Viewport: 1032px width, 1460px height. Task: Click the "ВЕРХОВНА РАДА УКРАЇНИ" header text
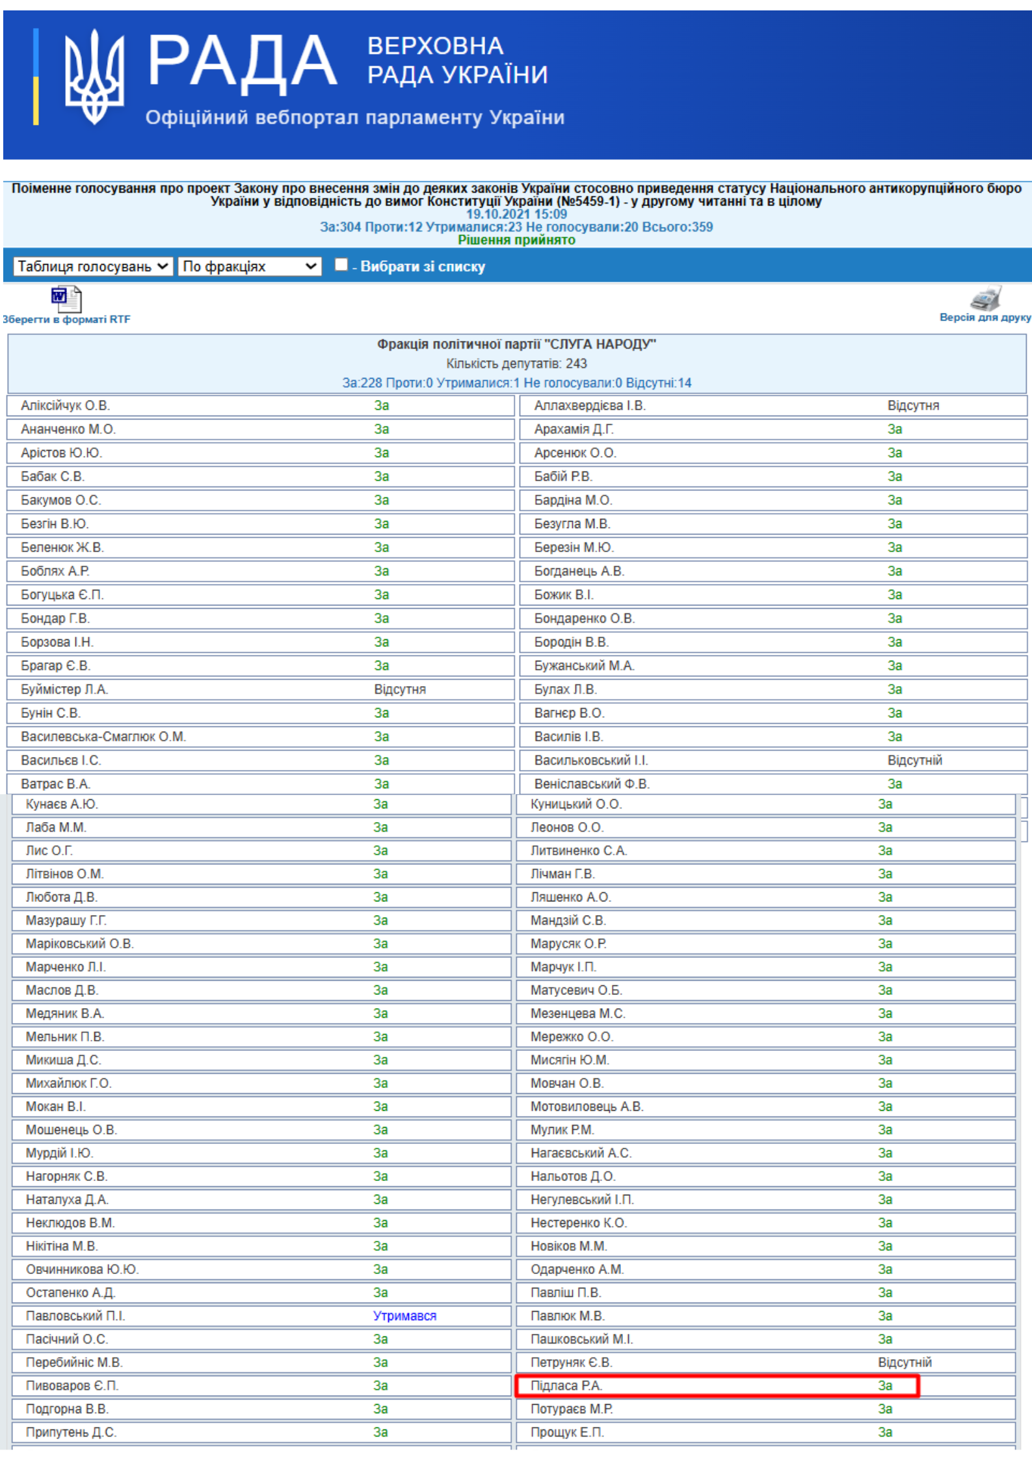tap(457, 60)
